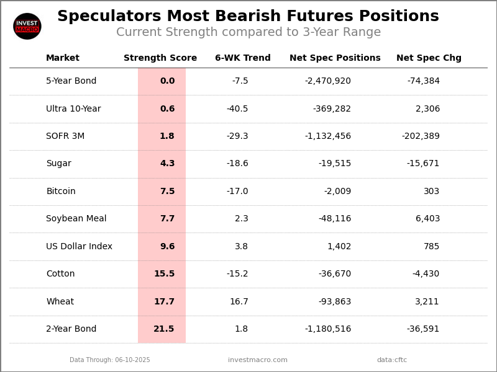Click the US Dollar Index label
The image size is (497, 372).
pos(79,247)
